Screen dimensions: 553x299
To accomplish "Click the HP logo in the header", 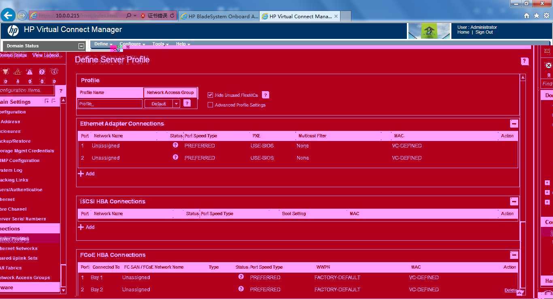I will pyautogui.click(x=13, y=30).
